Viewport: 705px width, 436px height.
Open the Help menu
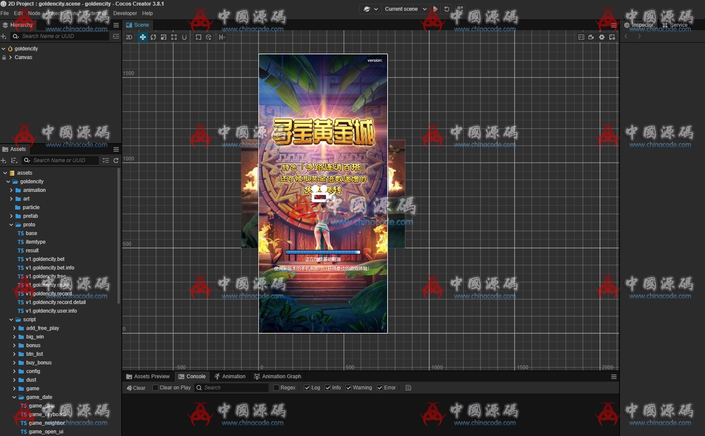click(x=148, y=13)
